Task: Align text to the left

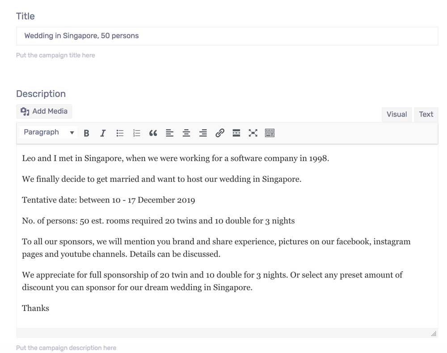Action: tap(169, 133)
